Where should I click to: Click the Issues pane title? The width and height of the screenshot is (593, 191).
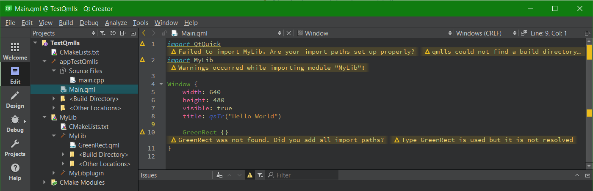point(149,175)
